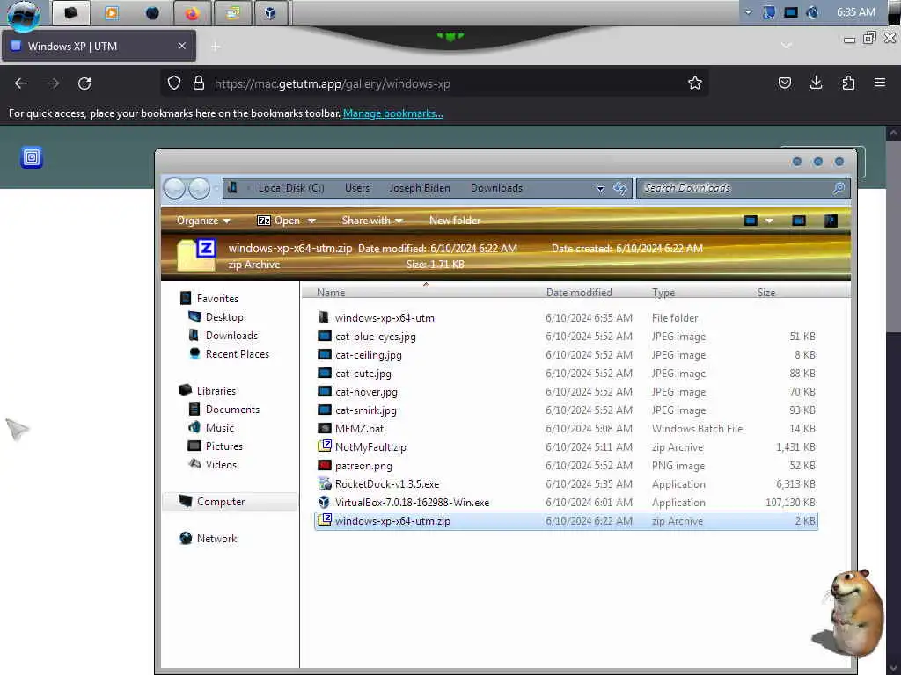Open Pictures library
Viewport: 901px width, 675px height.
point(216,446)
